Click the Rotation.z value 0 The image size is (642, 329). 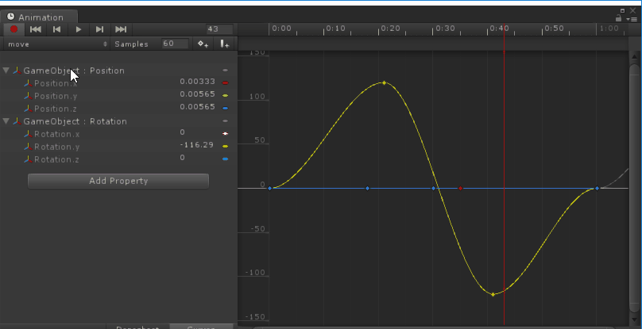click(182, 157)
